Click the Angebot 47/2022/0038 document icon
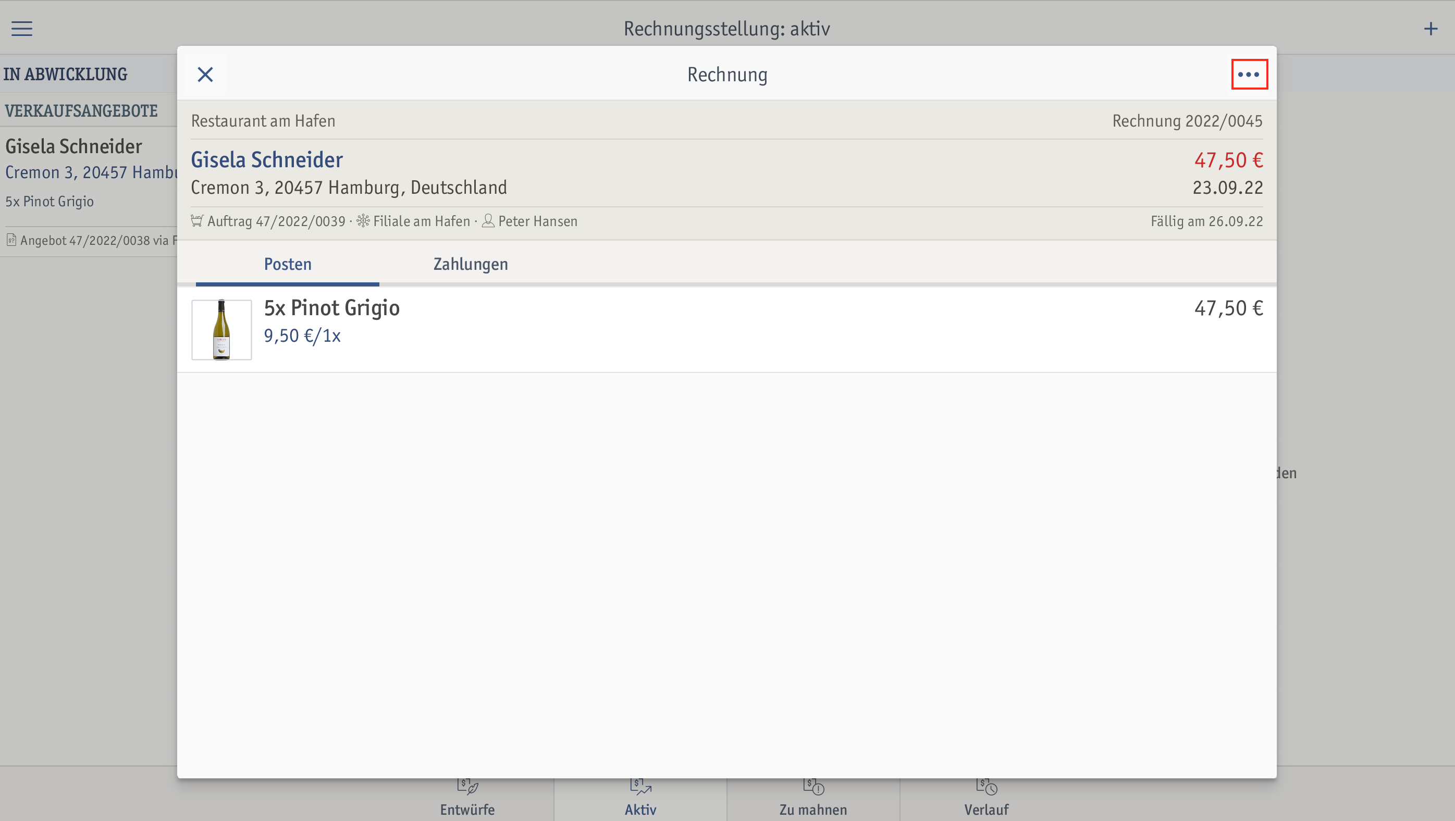The height and width of the screenshot is (821, 1455). coord(11,240)
